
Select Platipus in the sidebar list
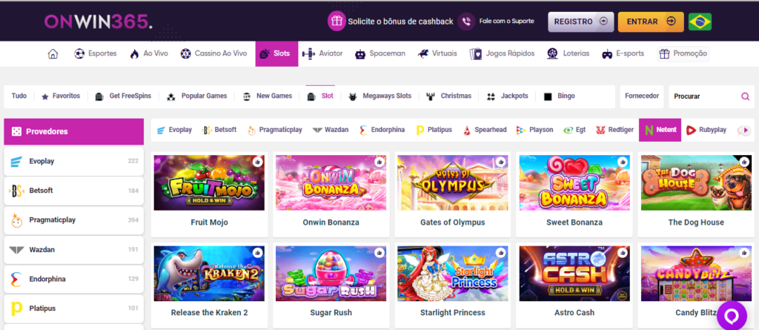click(73, 308)
